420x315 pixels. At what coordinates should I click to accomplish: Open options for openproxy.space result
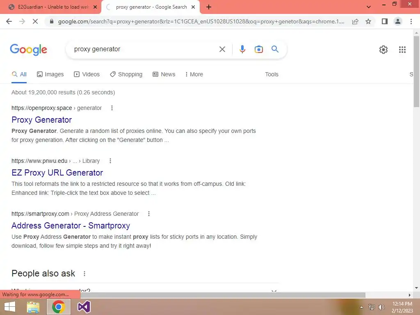[112, 108]
